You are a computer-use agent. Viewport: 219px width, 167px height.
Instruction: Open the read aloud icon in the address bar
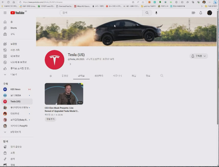pyautogui.click(x=138, y=2)
